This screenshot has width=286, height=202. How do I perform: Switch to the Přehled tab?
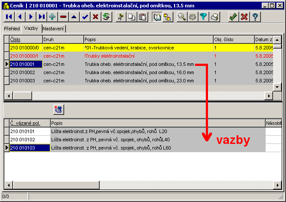click(x=12, y=29)
